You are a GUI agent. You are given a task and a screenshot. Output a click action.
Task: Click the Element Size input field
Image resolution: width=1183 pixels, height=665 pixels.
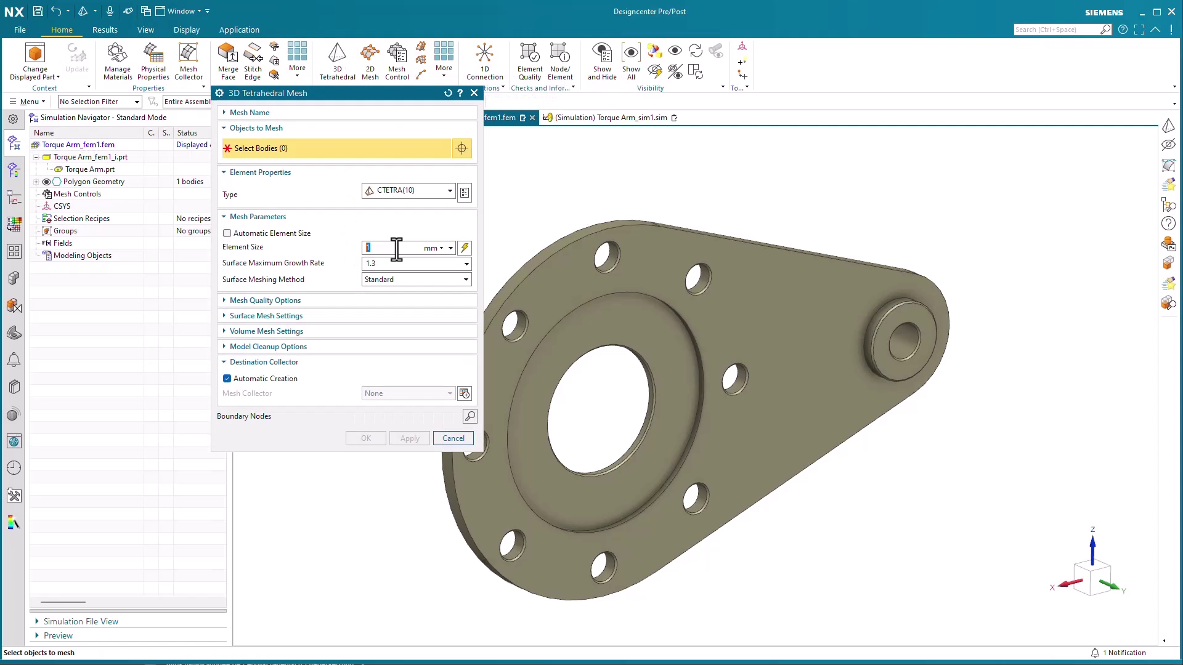click(x=391, y=248)
